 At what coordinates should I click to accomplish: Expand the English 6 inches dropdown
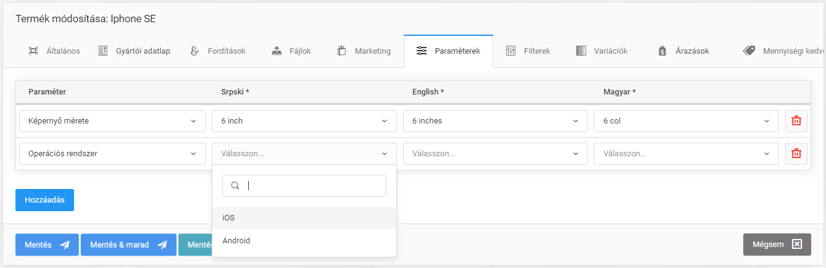click(494, 121)
